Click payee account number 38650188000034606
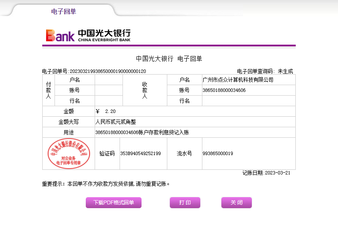This screenshot has width=338, height=225. coord(224,90)
